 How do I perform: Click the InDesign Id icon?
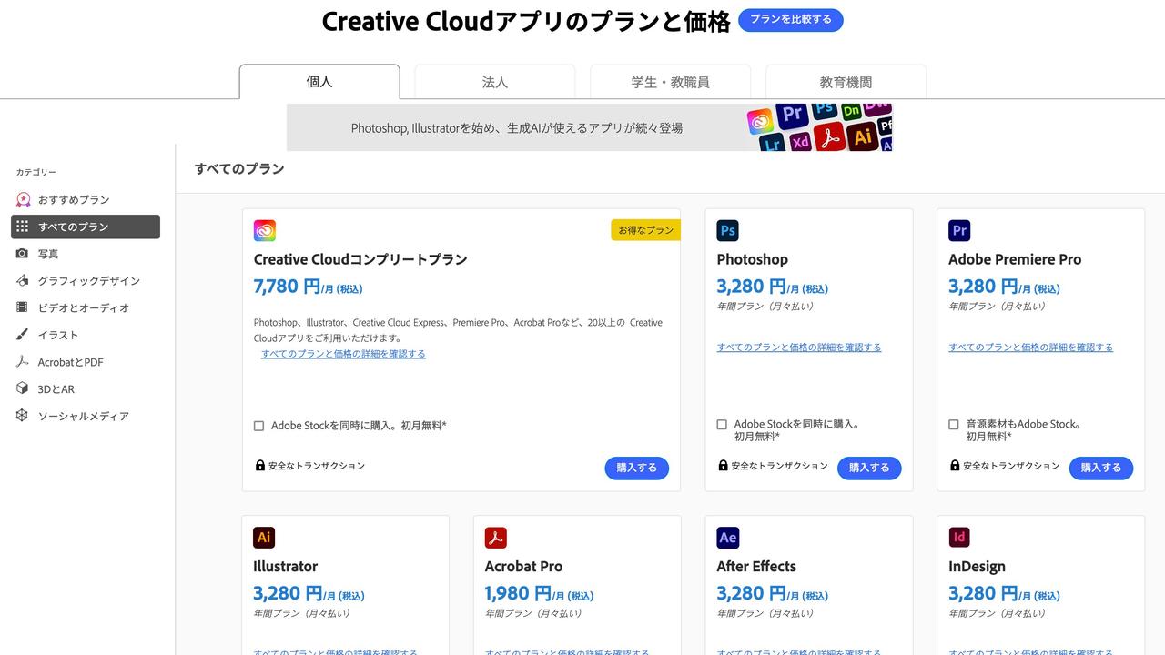tap(959, 537)
